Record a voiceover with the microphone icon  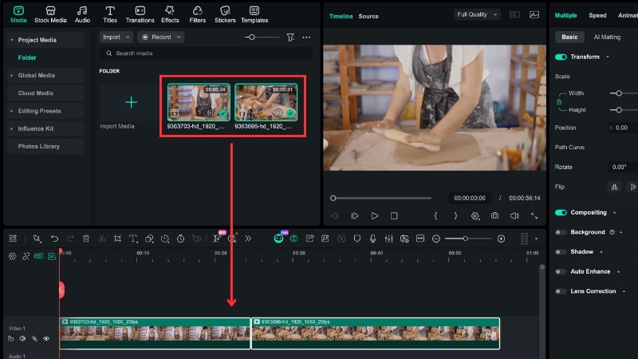pyautogui.click(x=372, y=239)
